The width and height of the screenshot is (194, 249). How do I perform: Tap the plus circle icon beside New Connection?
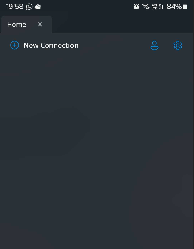click(15, 45)
